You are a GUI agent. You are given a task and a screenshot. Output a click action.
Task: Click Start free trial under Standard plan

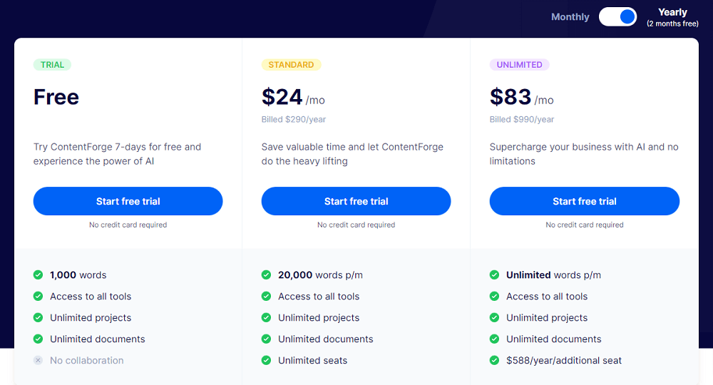(356, 201)
